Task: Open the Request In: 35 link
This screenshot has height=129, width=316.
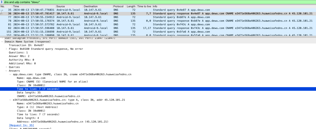Action: (x=22, y=125)
